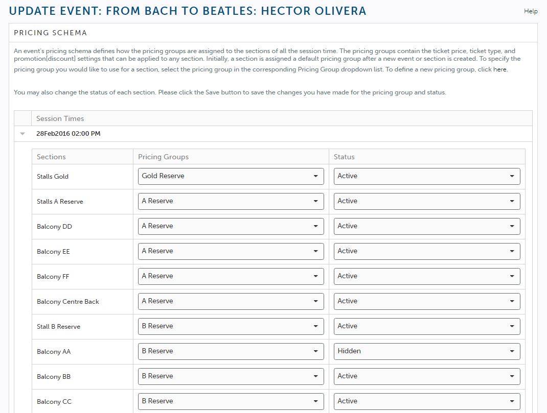Change Stalls A Reserve status dropdown

click(427, 201)
